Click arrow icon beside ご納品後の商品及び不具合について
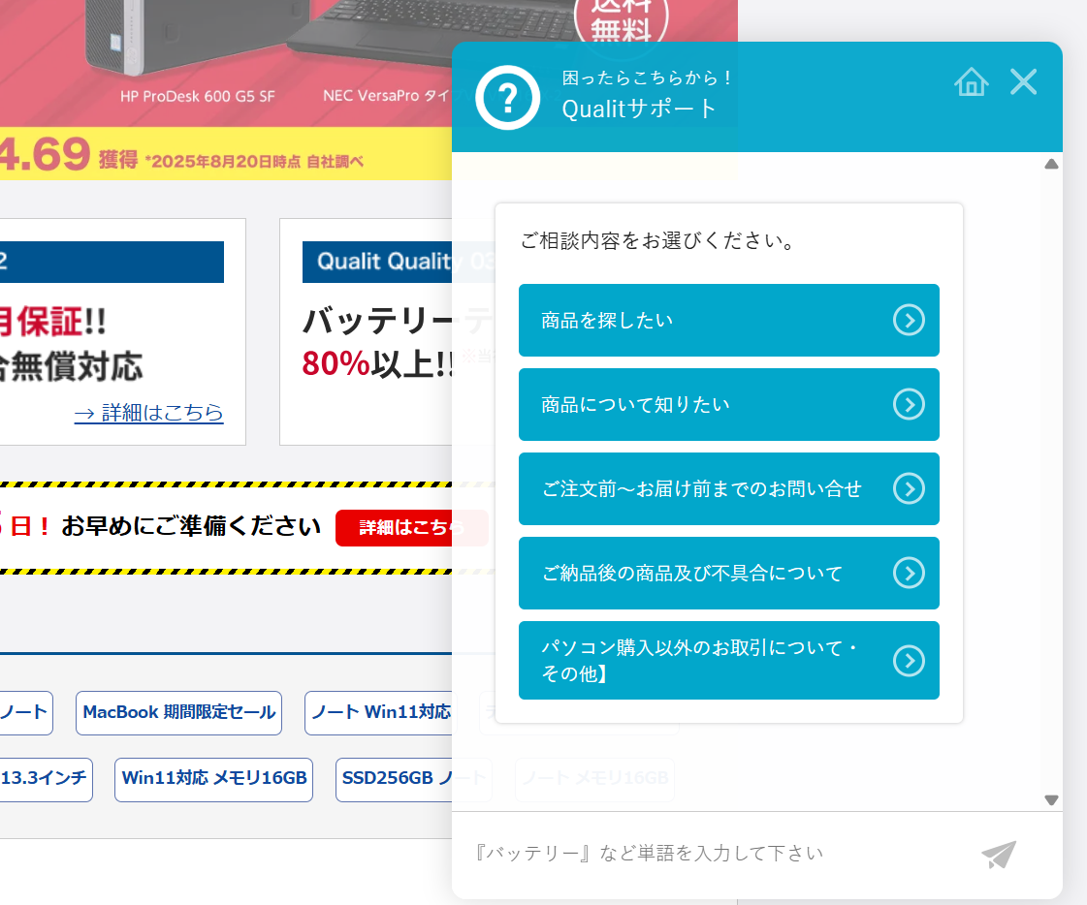The height and width of the screenshot is (905, 1087). (x=909, y=573)
